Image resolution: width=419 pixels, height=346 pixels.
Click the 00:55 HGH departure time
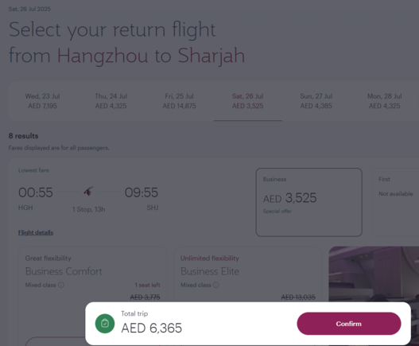tap(36, 192)
